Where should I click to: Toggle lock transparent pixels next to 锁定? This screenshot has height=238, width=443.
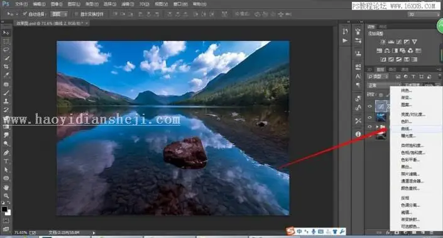click(x=381, y=95)
